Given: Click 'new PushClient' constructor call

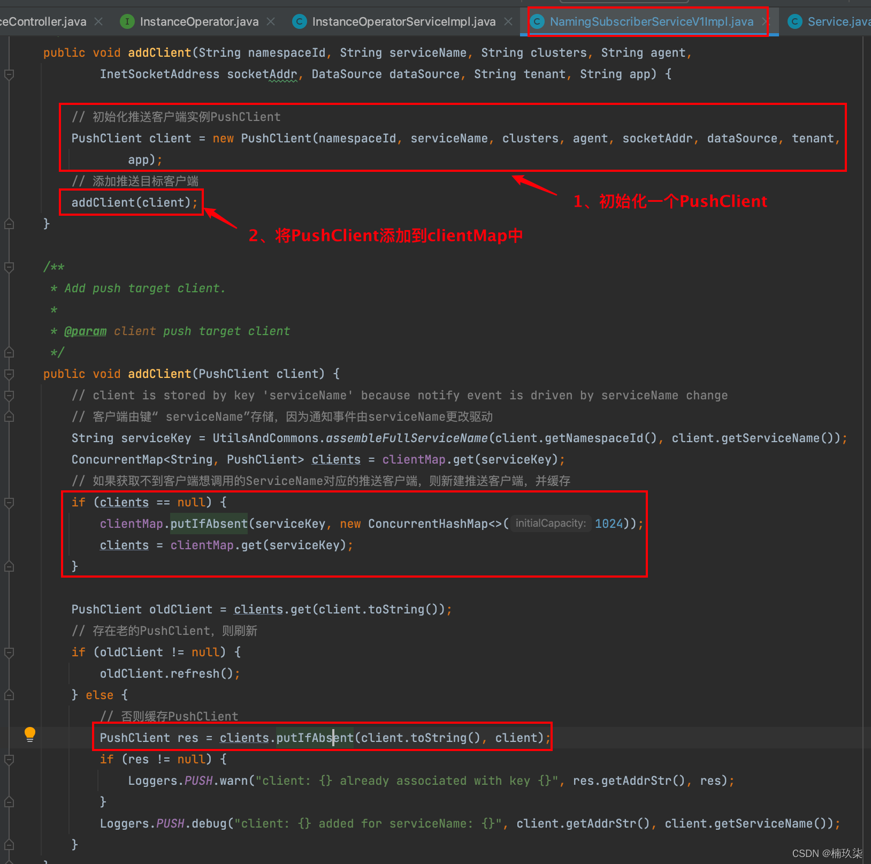Looking at the screenshot, I should pos(262,138).
